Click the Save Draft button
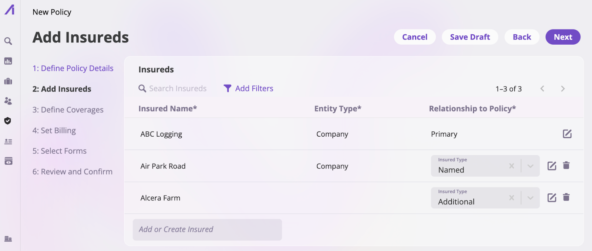This screenshot has width=592, height=251. (x=470, y=37)
